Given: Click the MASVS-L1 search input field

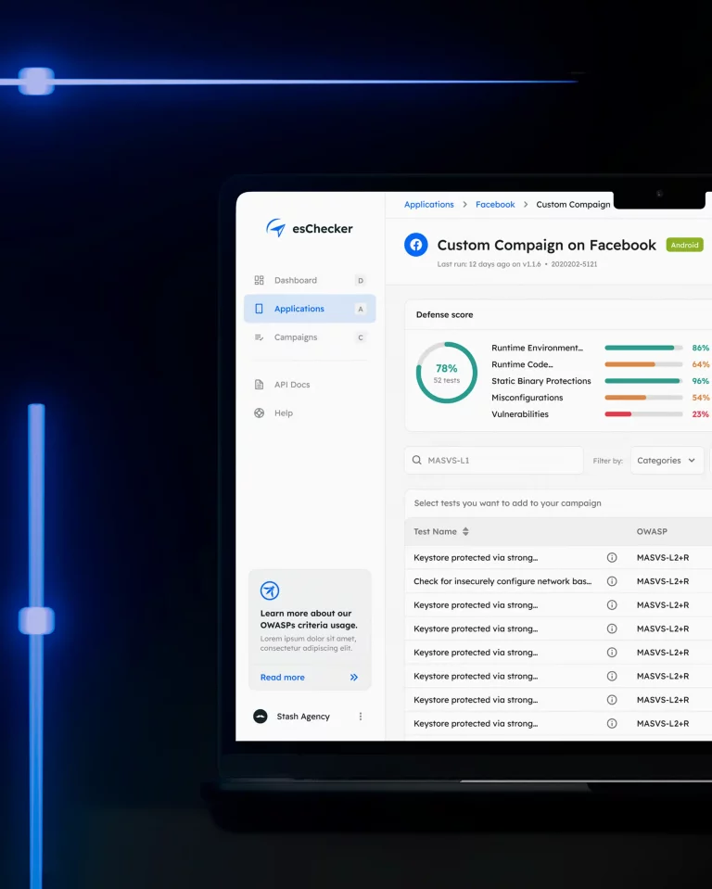Looking at the screenshot, I should point(501,461).
